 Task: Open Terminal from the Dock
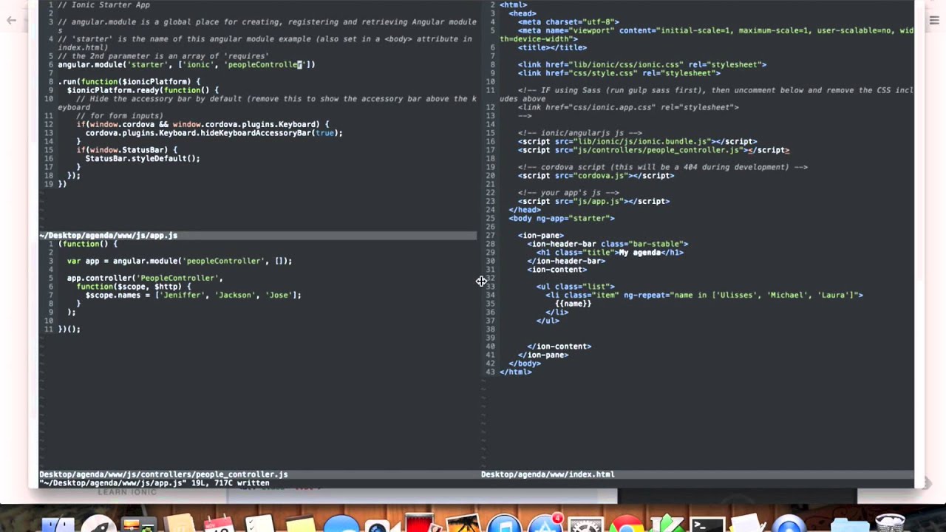pyautogui.click(x=707, y=524)
